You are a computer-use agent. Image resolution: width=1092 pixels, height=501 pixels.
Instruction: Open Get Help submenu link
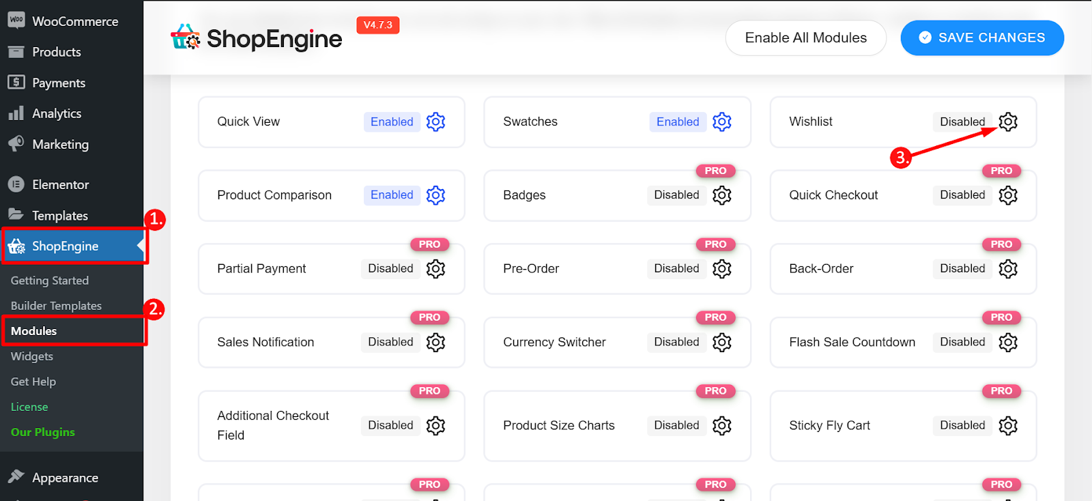(x=33, y=382)
